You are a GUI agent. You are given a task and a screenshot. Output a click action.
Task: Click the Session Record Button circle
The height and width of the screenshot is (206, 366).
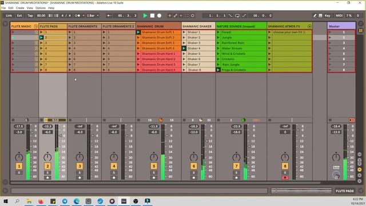(x=193, y=15)
